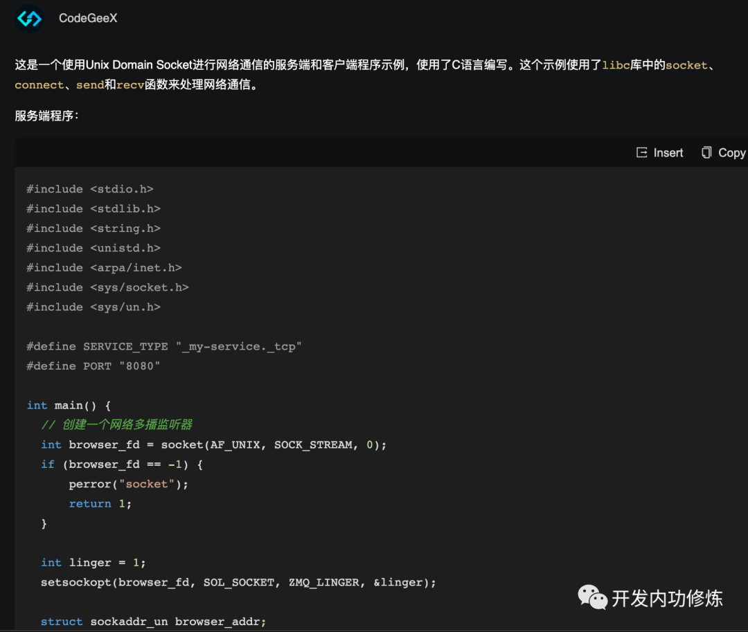The width and height of the screenshot is (748, 632).
Task: Click the "struct sockaddr_un browser_addr;" line
Action: 154,622
